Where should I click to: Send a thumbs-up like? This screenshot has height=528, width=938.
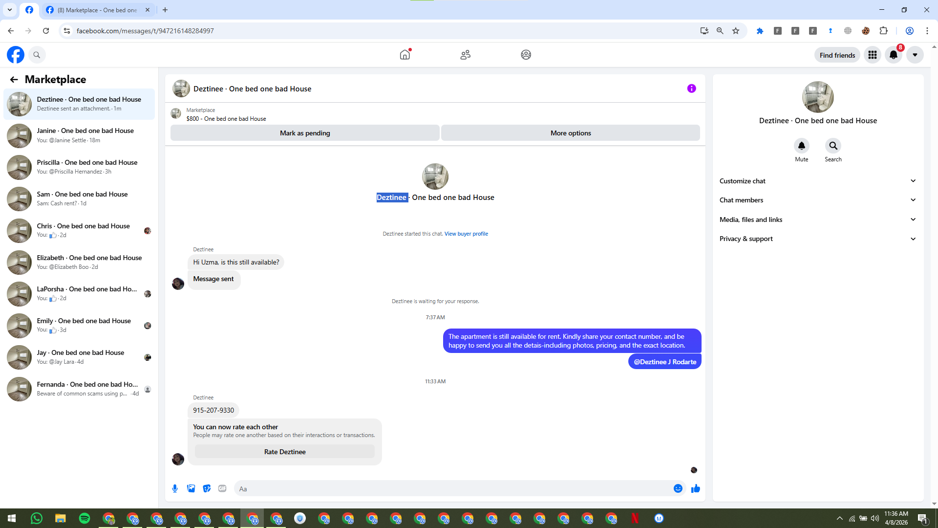point(696,488)
